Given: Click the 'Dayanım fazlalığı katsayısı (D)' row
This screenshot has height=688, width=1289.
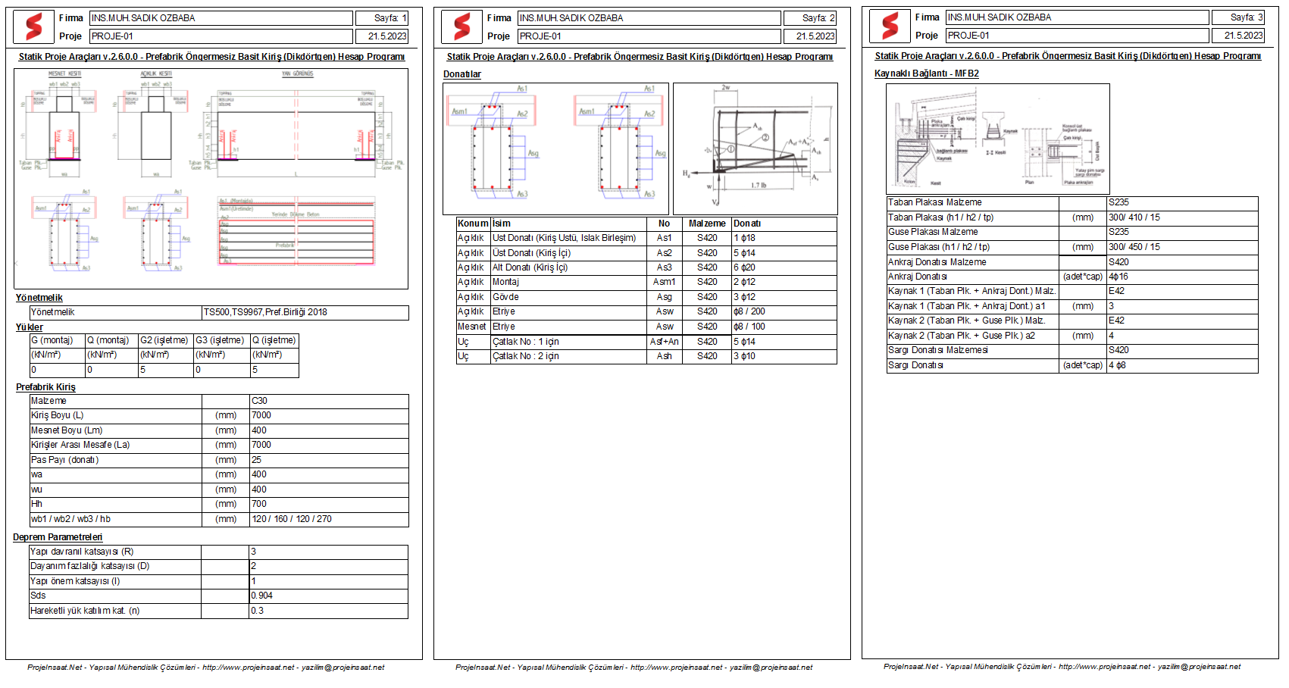Looking at the screenshot, I should click(218, 566).
